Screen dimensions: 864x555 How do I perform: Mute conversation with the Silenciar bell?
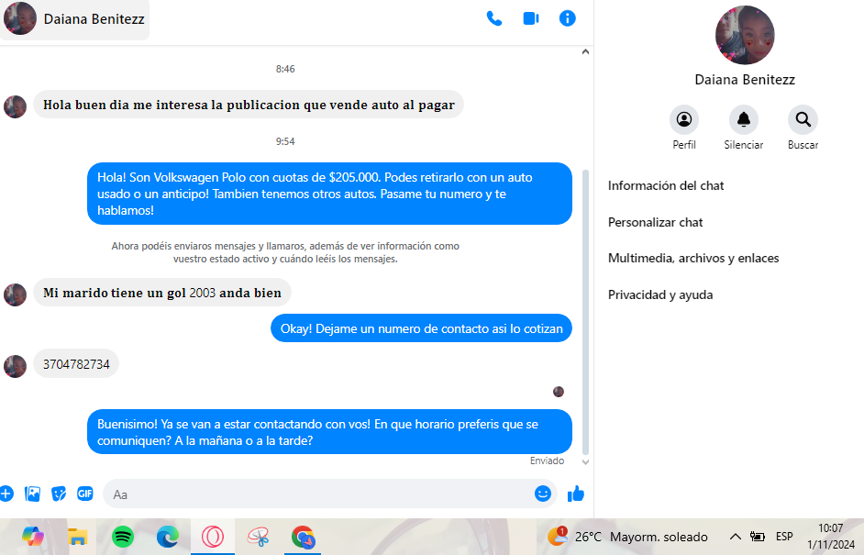coord(744,119)
